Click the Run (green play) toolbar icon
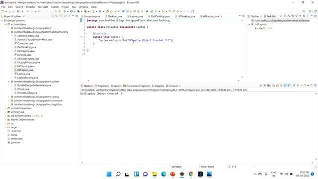Image resolution: width=318 pixels, height=179 pixels. pyautogui.click(x=72, y=11)
